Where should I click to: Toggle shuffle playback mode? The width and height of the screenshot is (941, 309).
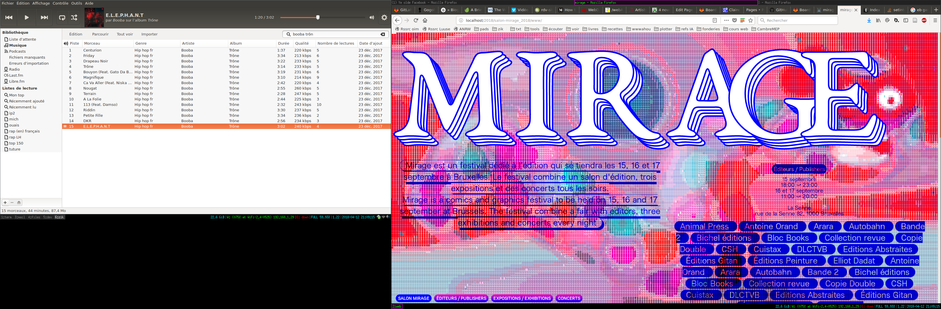[x=74, y=17]
